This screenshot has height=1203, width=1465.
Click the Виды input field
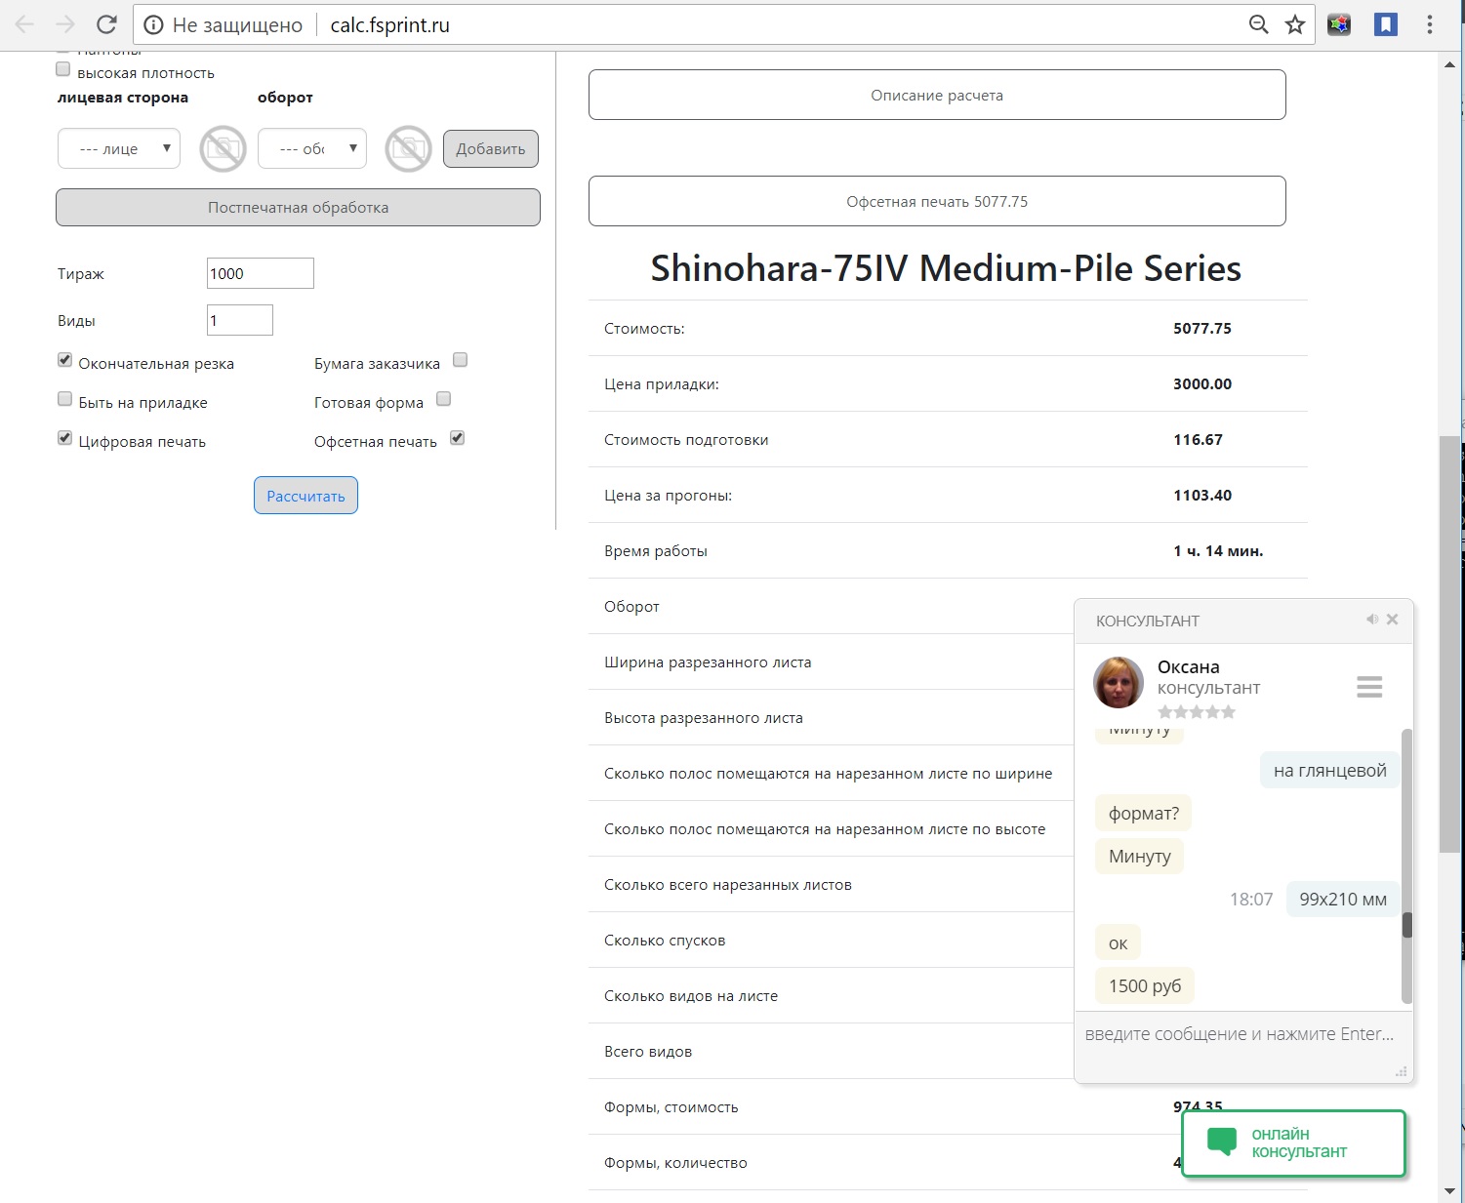[x=240, y=320]
